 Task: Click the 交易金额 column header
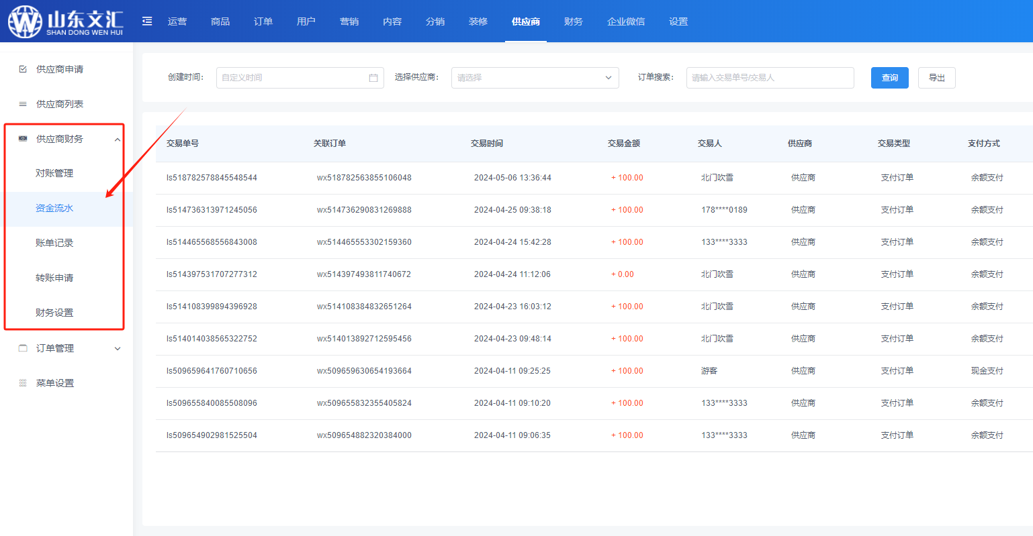click(x=624, y=144)
